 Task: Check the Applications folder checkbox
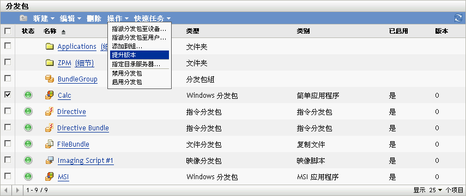(8, 46)
